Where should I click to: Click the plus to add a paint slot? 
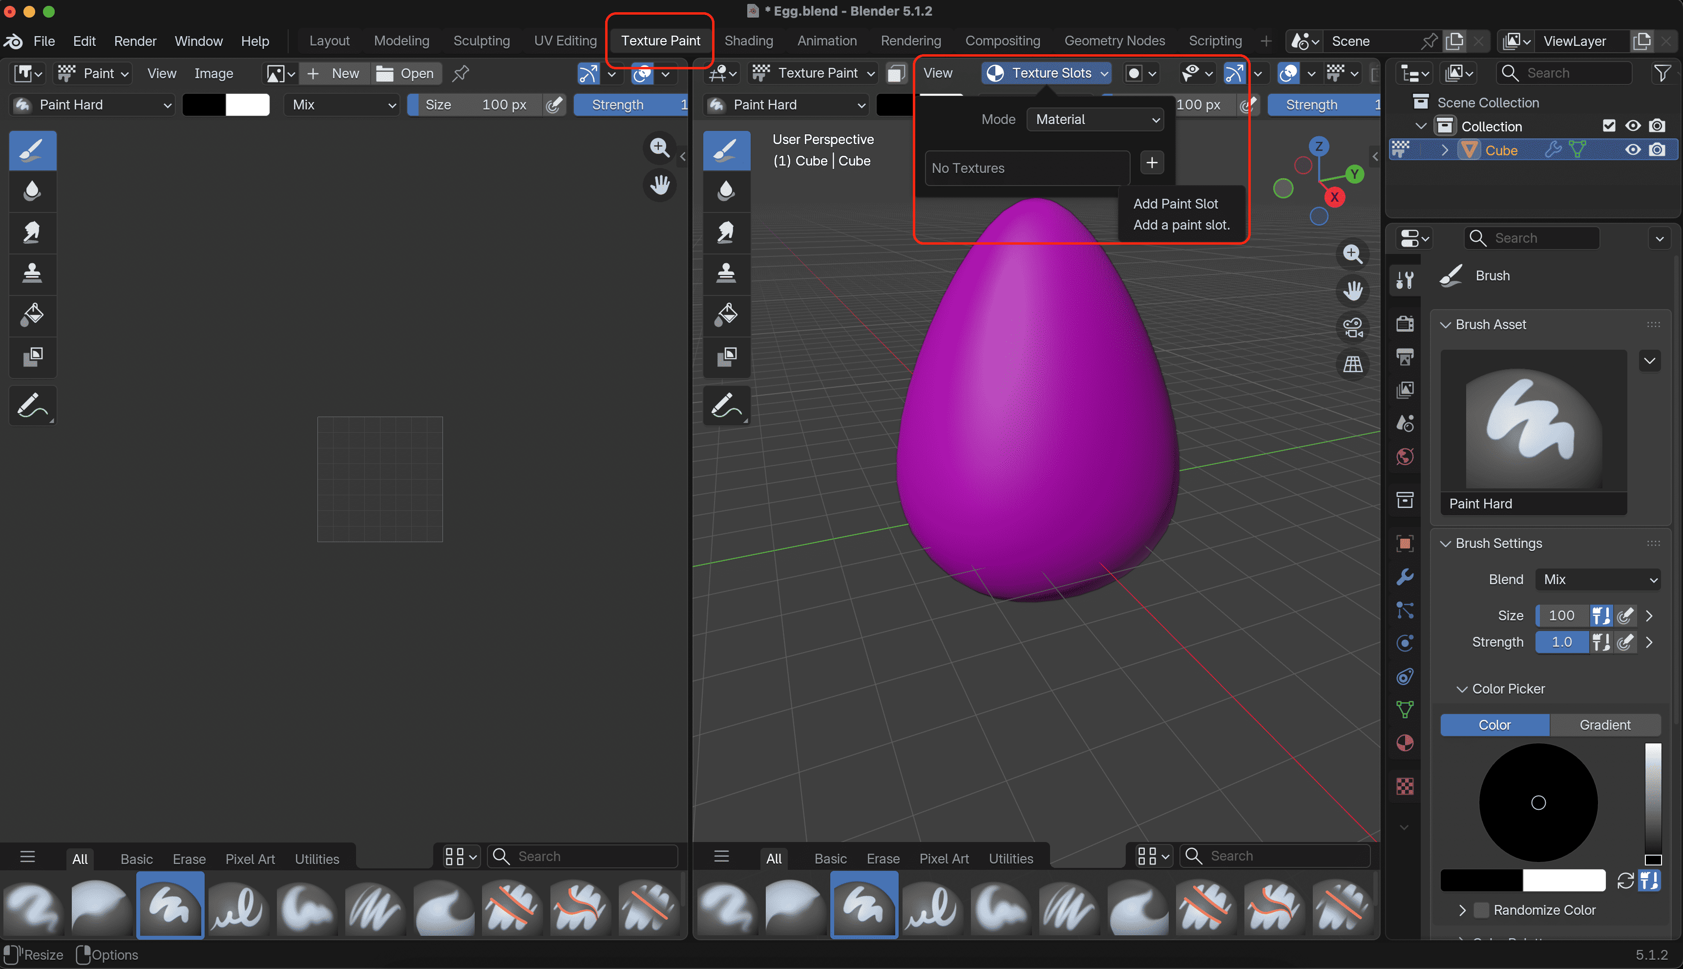point(1152,163)
